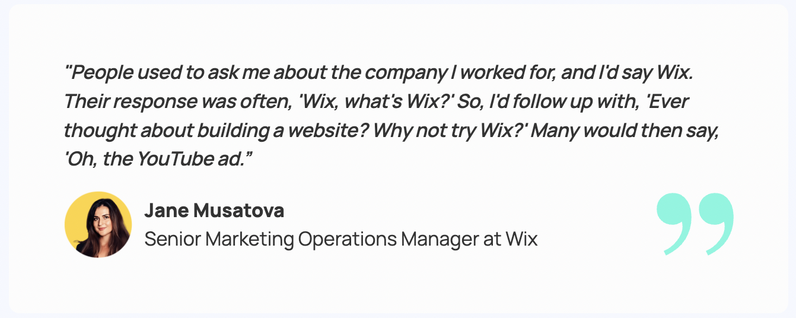796x318 pixels.
Task: Click the quote line starting "thought about building"
Action: (x=391, y=130)
